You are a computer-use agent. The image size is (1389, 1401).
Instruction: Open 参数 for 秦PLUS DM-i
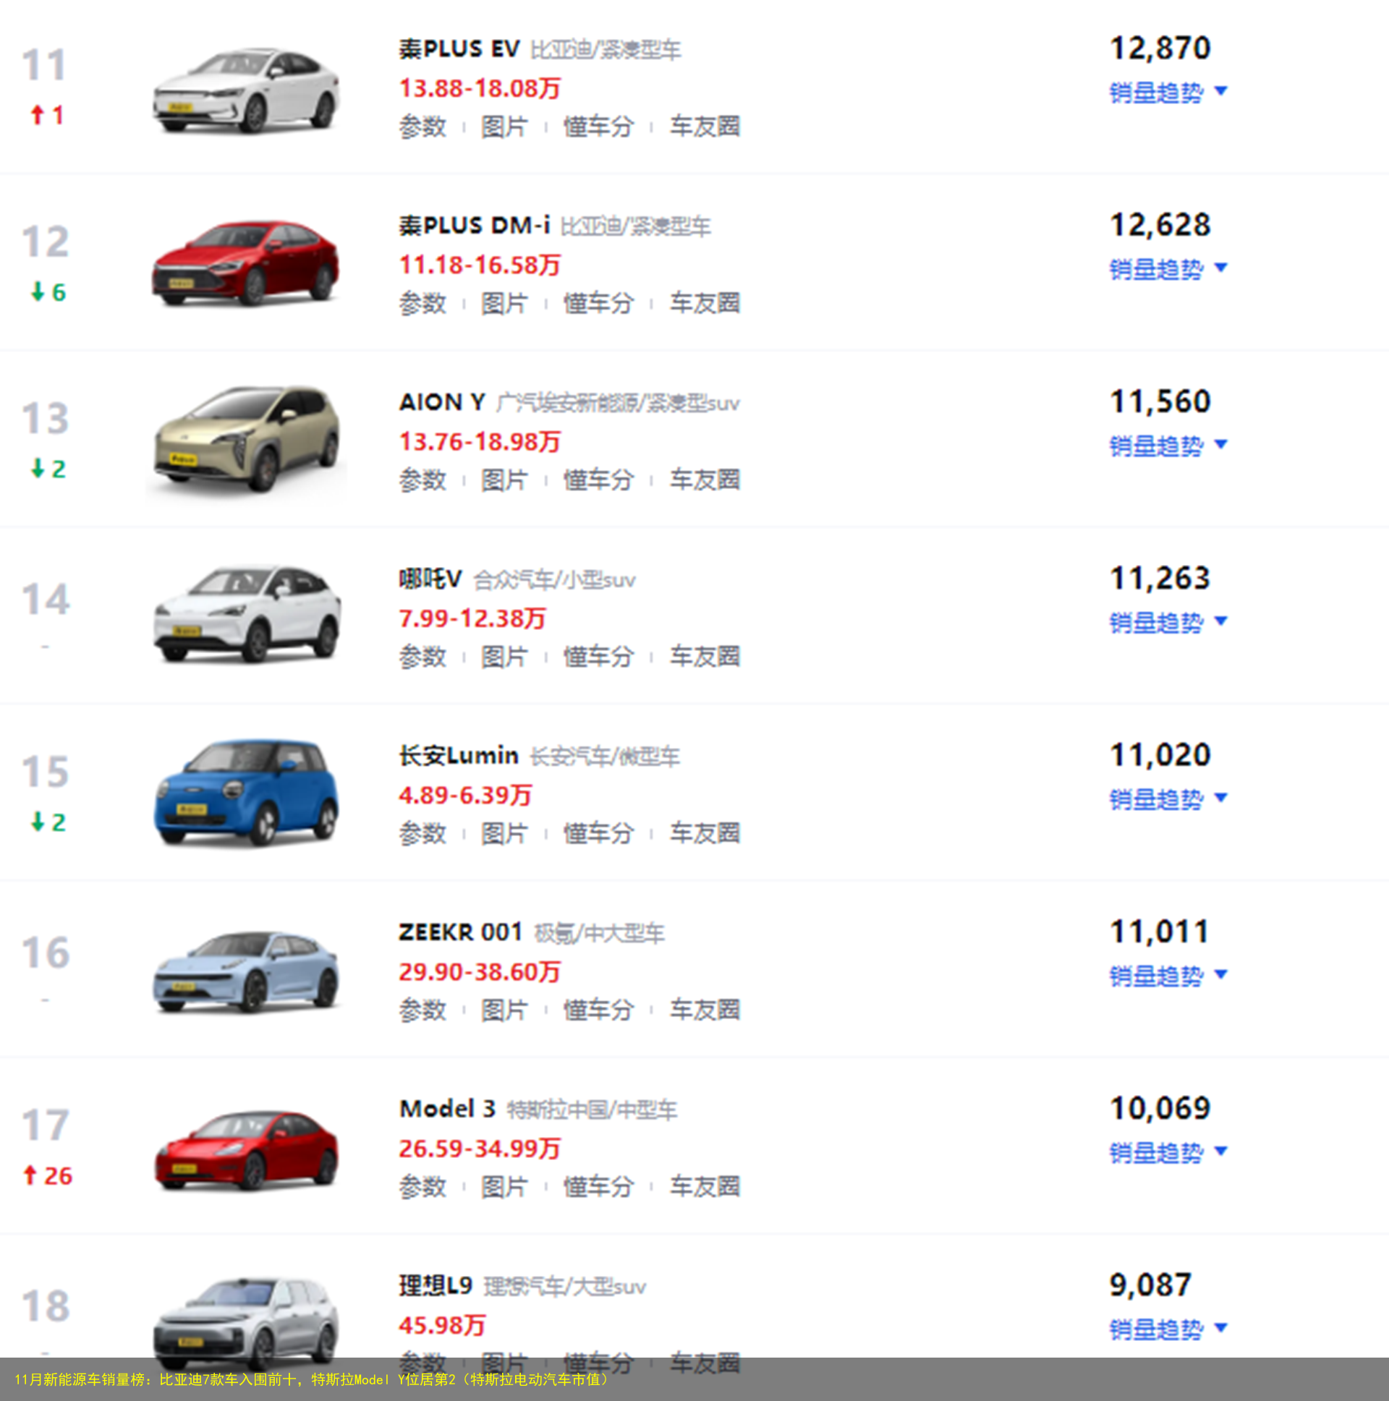click(423, 303)
